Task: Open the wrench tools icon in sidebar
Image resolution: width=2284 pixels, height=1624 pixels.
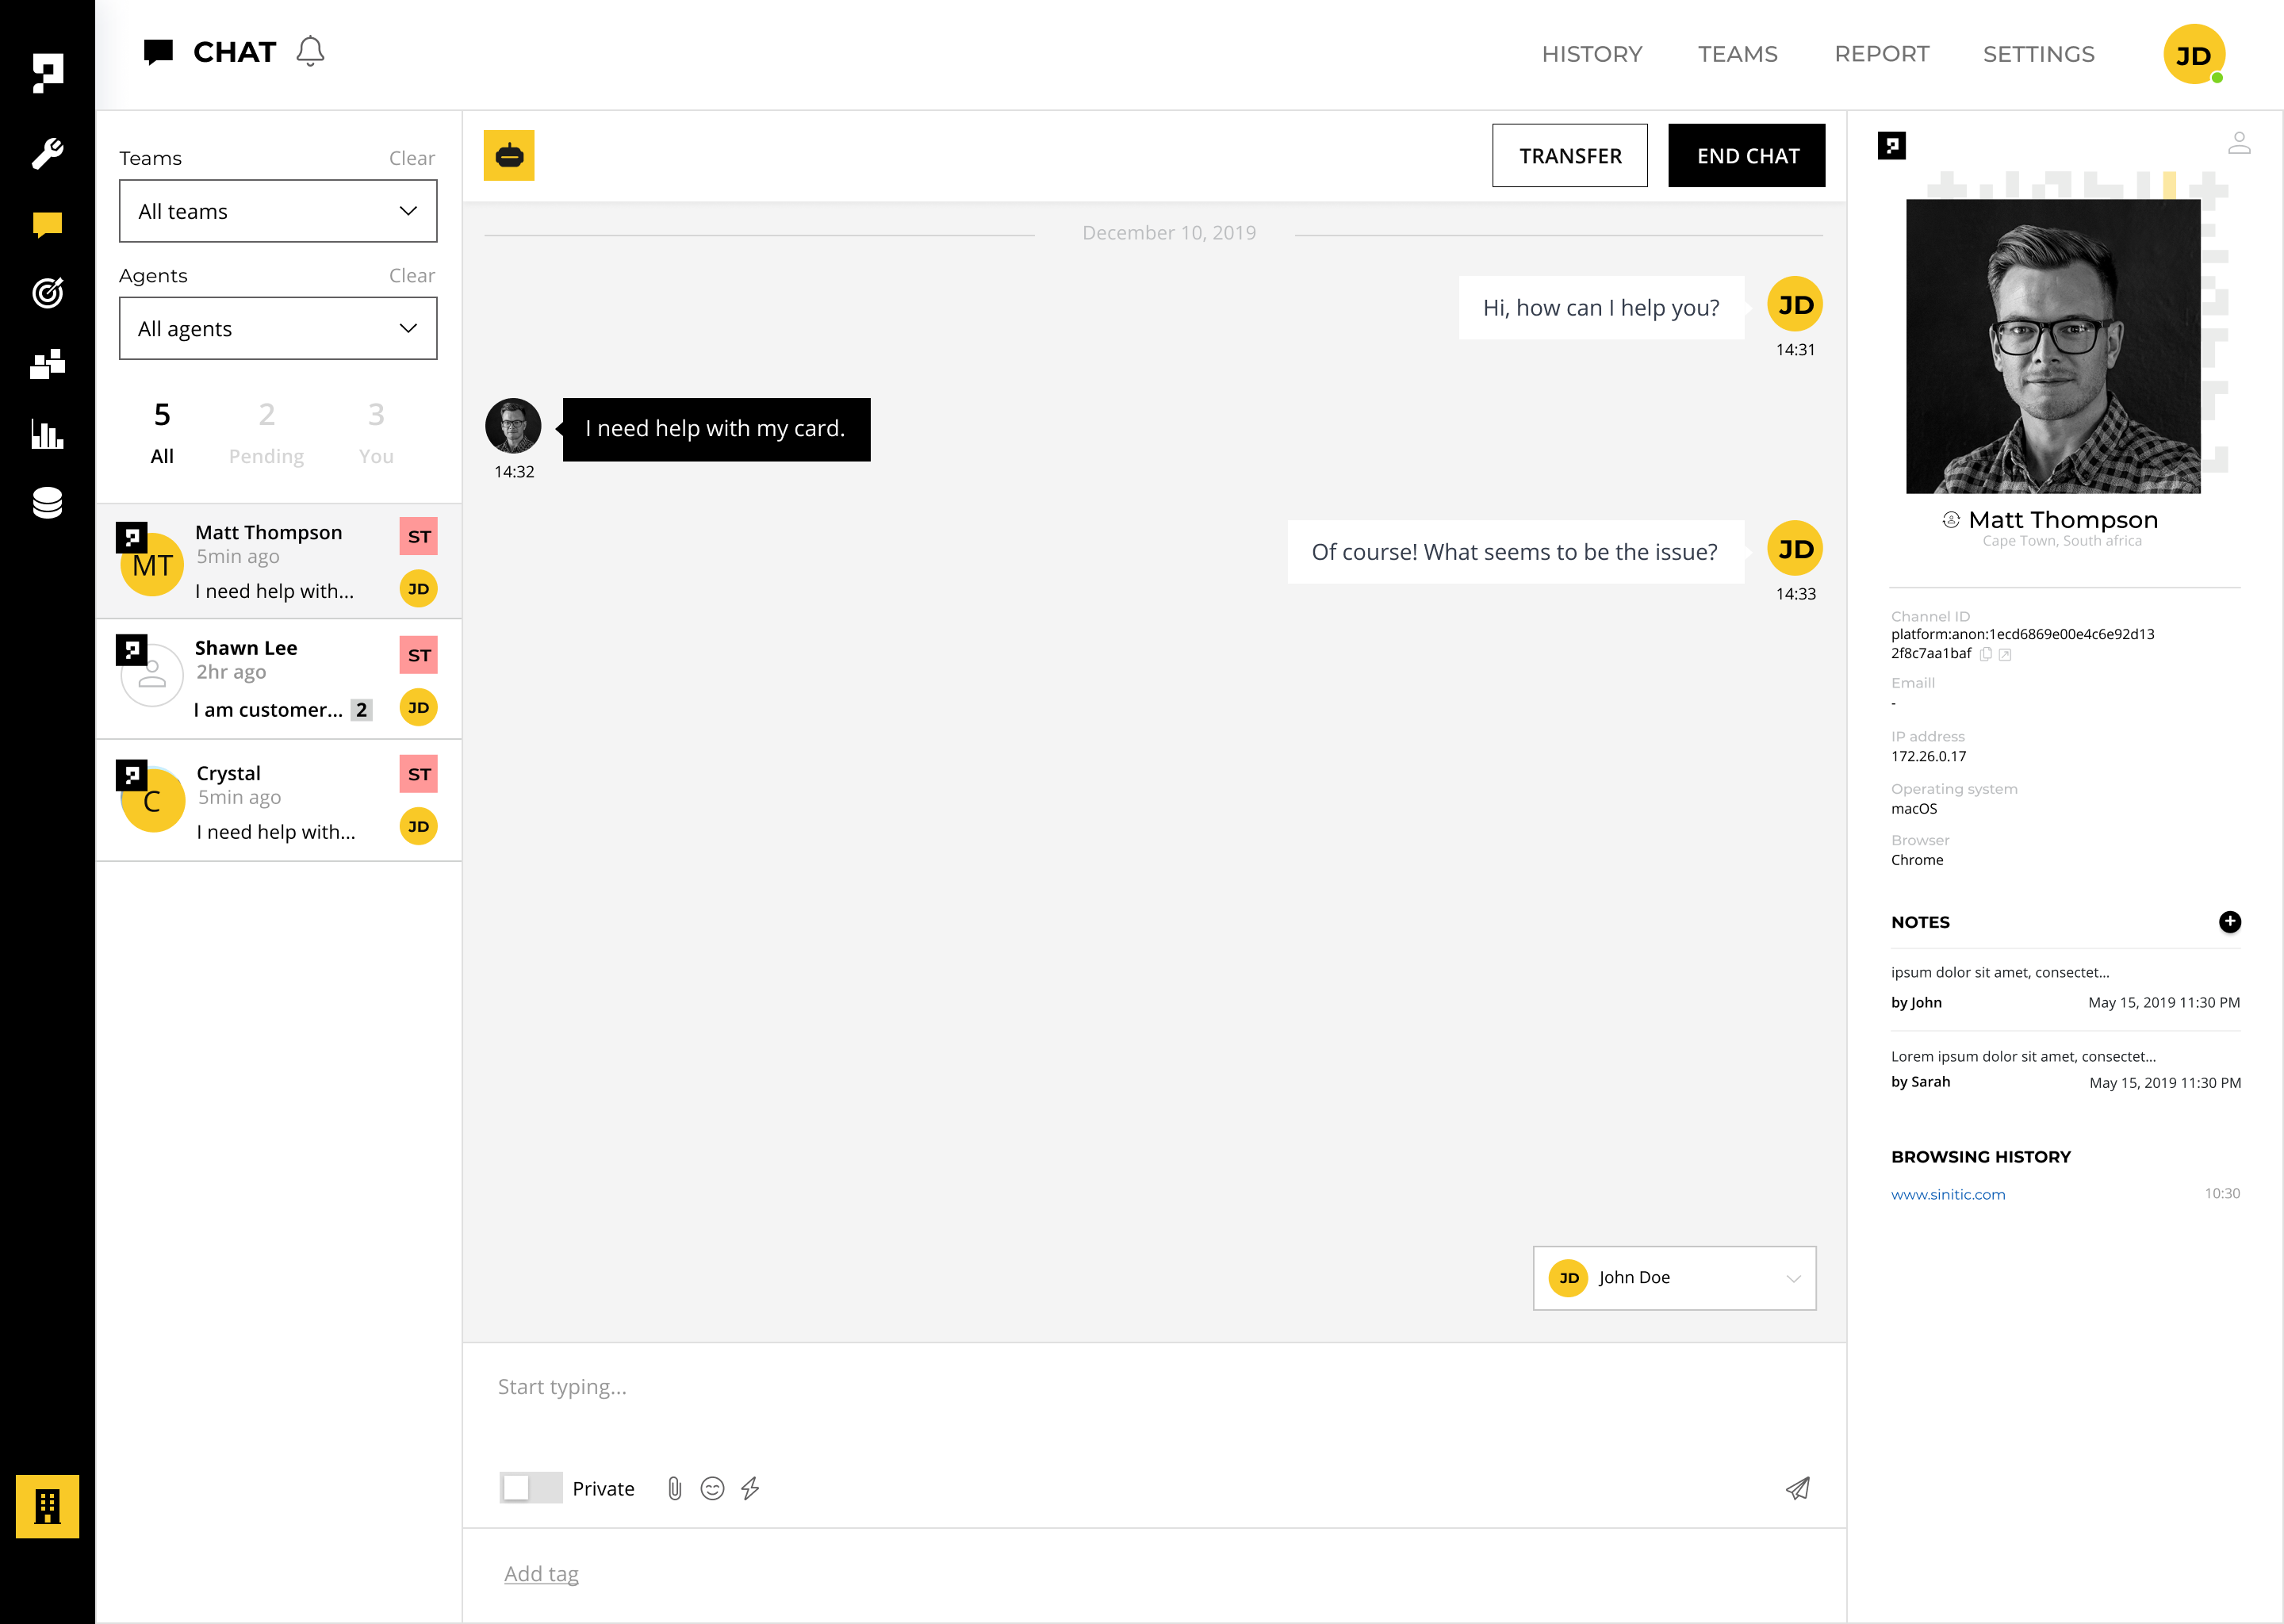Action: (47, 152)
